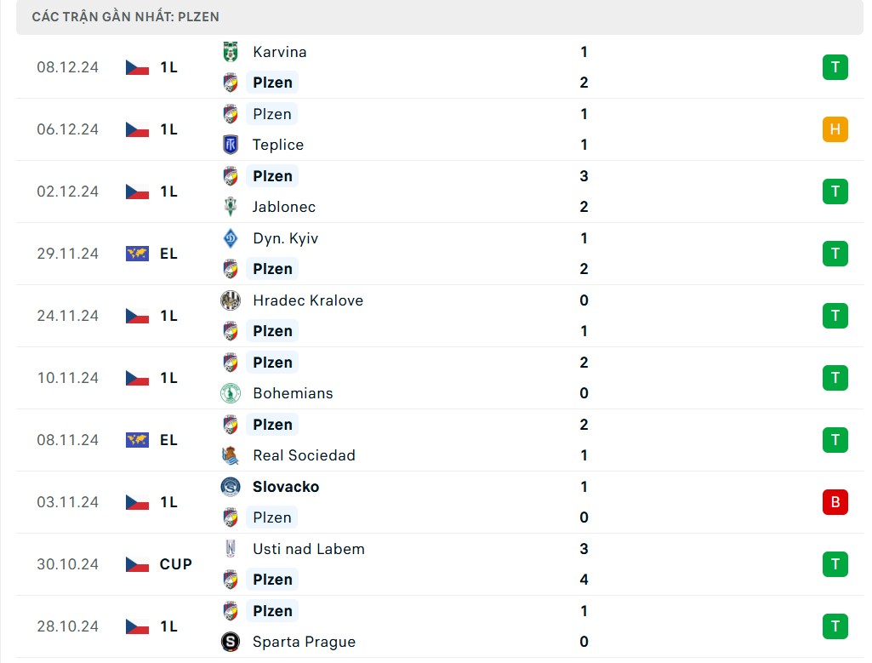The height and width of the screenshot is (663, 872).
Task: Click the red B loss badge
Action: pos(835,502)
